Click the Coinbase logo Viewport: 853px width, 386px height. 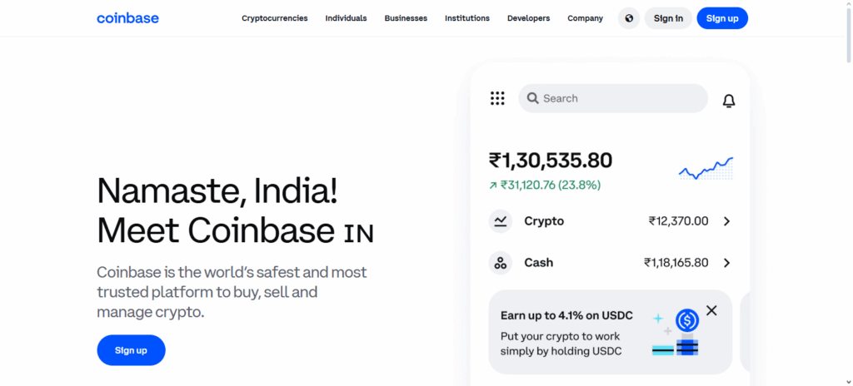point(127,18)
